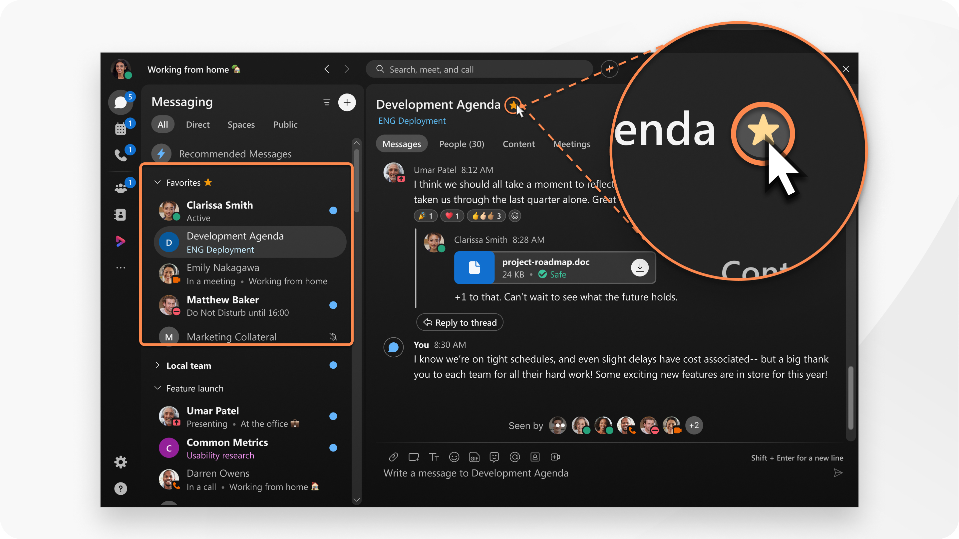Click the emoji reaction icon in message toolbar

[455, 457]
